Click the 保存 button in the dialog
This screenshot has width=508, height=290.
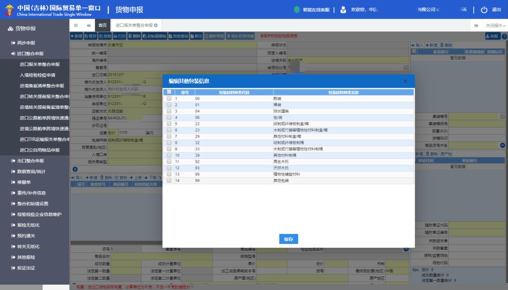pyautogui.click(x=288, y=239)
